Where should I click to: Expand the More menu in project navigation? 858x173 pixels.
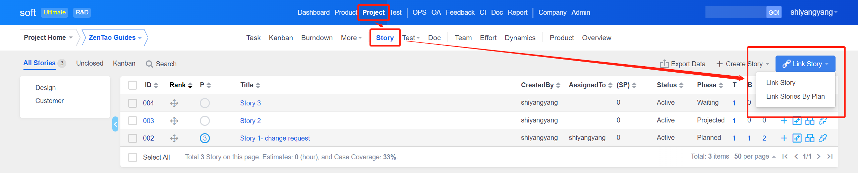(x=351, y=38)
